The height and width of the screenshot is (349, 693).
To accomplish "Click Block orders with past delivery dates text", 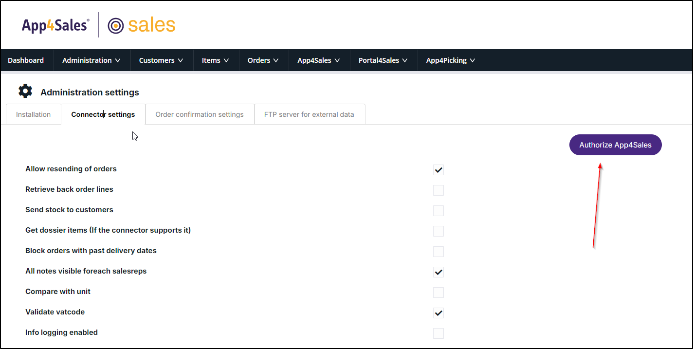I will pos(91,251).
